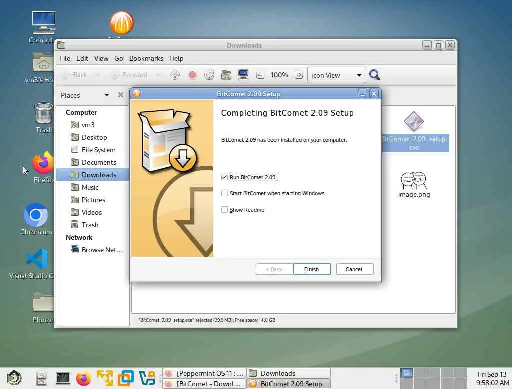Expand the Places sidebar selector dropdown

(x=107, y=95)
